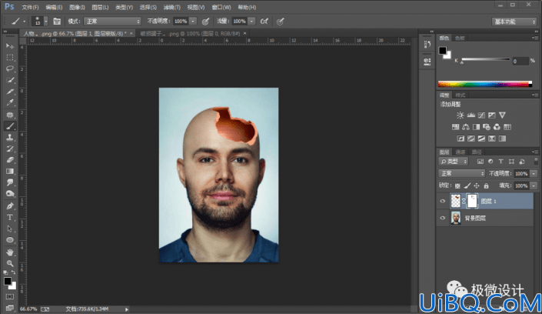This screenshot has width=542, height=314.
Task: Select the Lasso tool
Action: tap(10, 68)
